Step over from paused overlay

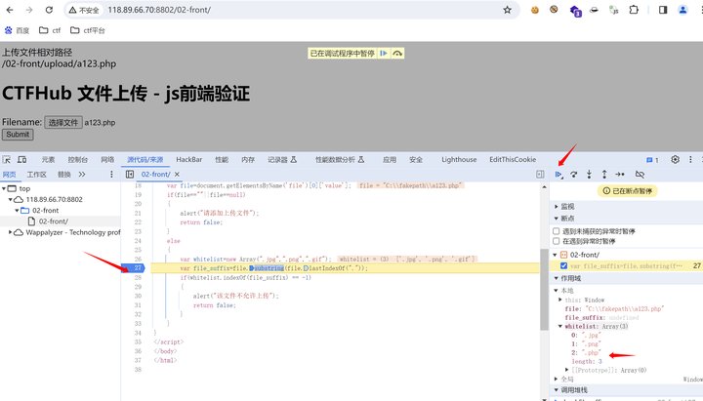click(397, 54)
